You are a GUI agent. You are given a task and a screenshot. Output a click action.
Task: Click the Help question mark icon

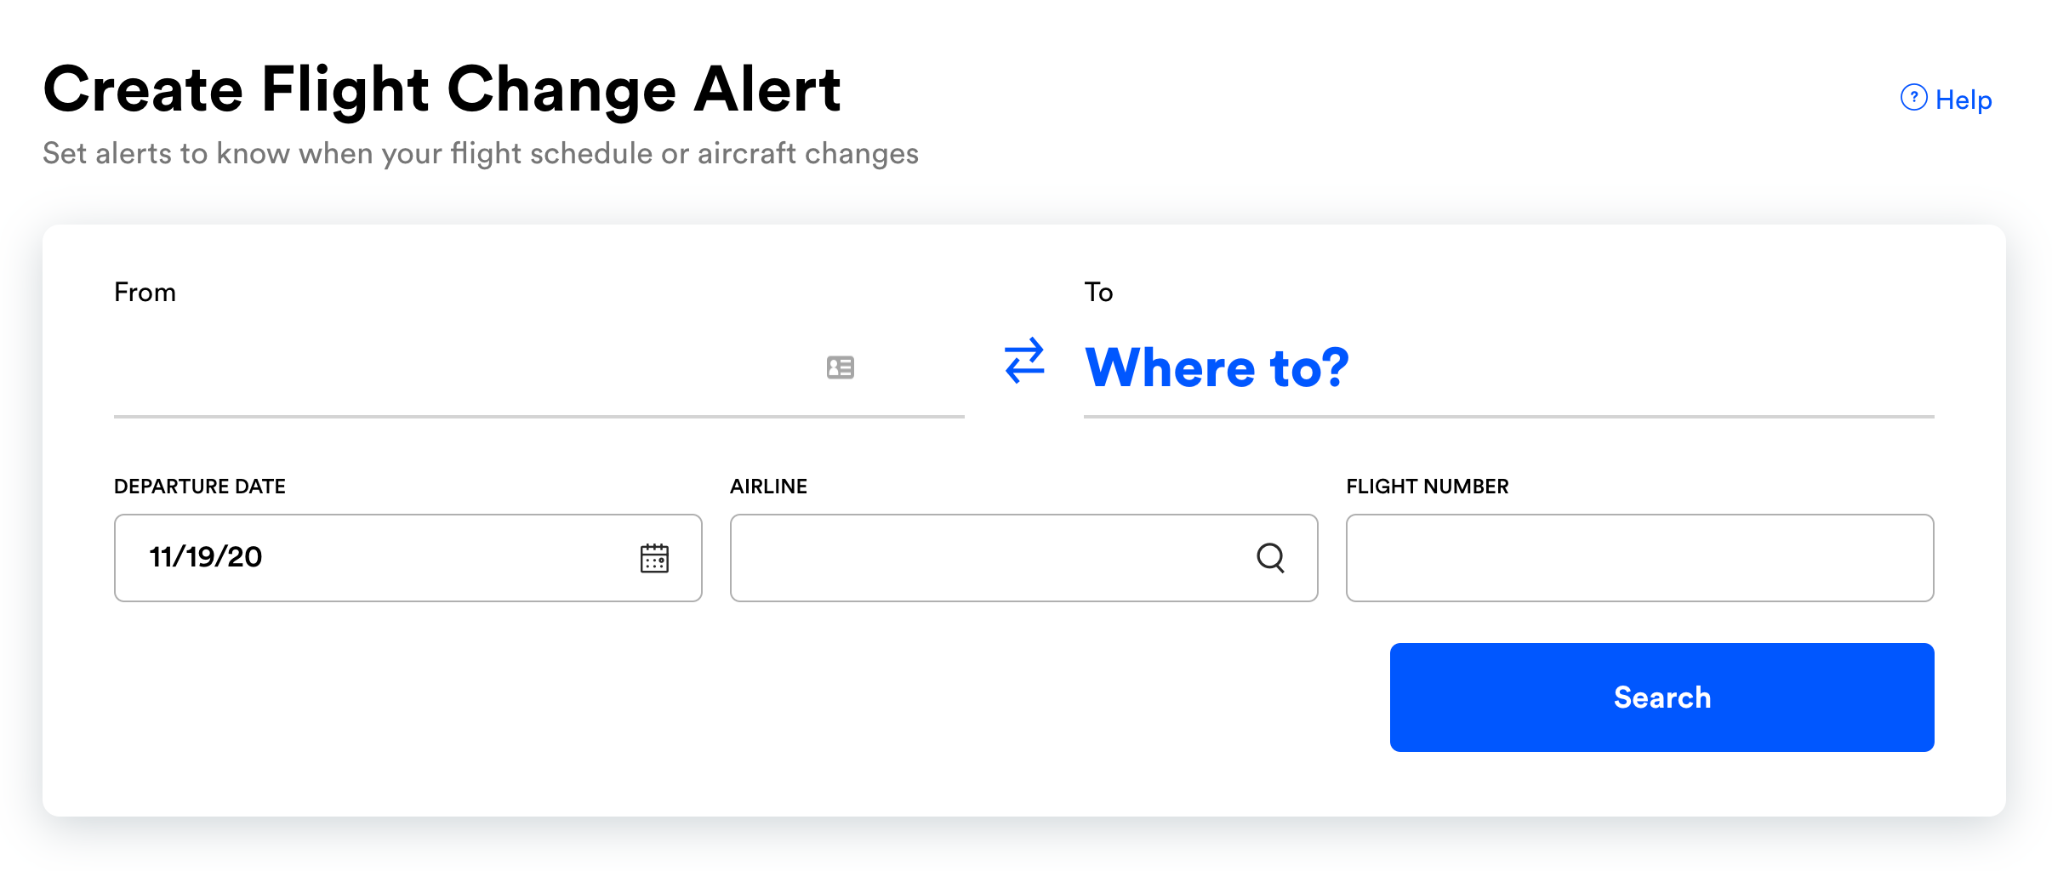(x=1913, y=98)
